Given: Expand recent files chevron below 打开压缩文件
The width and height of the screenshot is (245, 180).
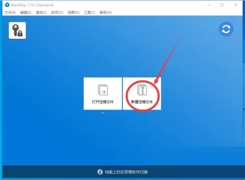Looking at the screenshot, I should 102,113.
